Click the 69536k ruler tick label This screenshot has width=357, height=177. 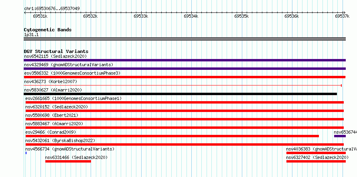pos(292,16)
